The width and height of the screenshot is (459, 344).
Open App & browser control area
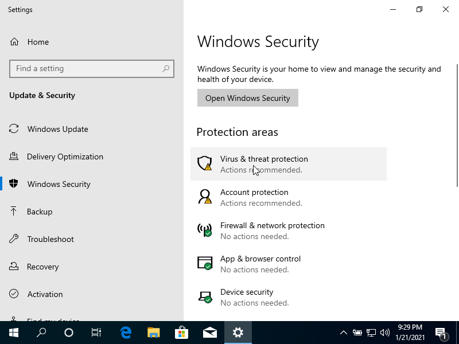click(289, 264)
